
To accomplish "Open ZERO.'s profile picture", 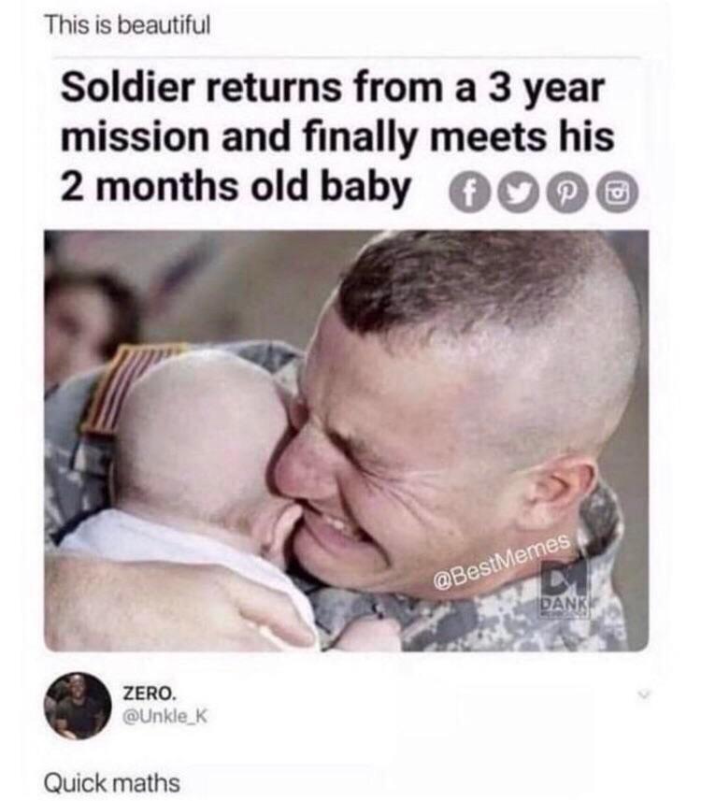I will click(78, 705).
